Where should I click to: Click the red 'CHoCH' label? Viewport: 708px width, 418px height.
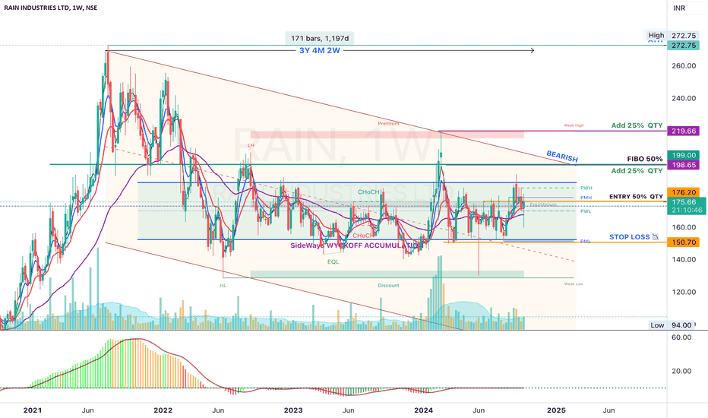click(x=363, y=236)
